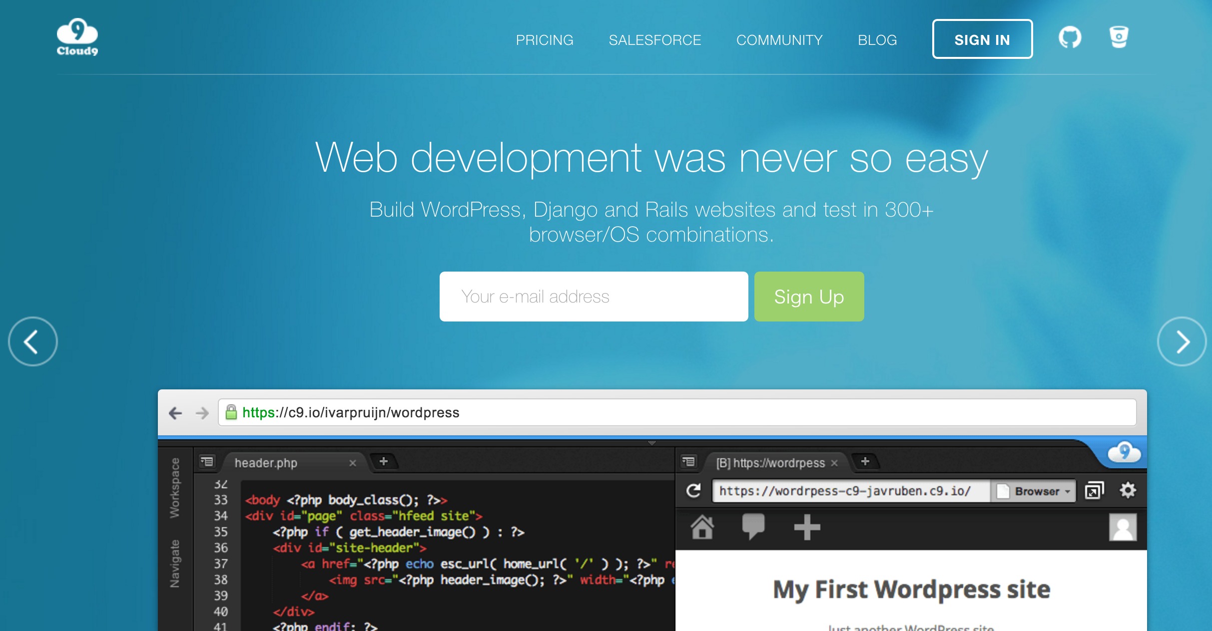Reload the preview with refresh icon
1212x631 pixels.
(x=693, y=491)
